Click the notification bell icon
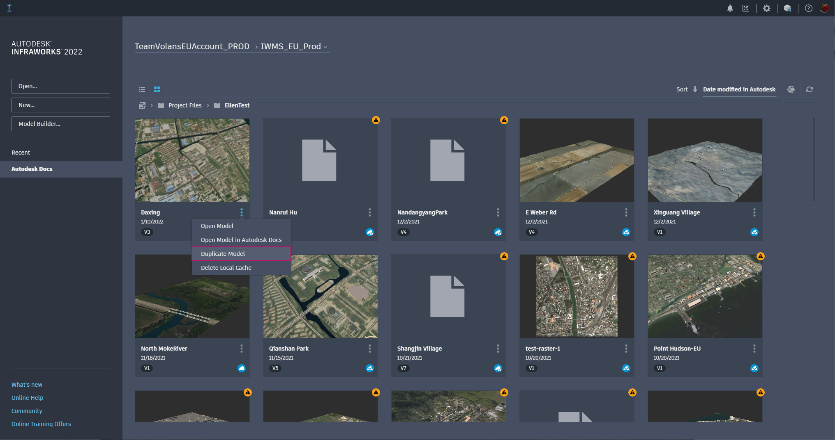The image size is (835, 440). [x=730, y=8]
